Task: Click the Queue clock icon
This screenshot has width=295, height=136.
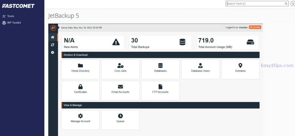Action: [120, 116]
